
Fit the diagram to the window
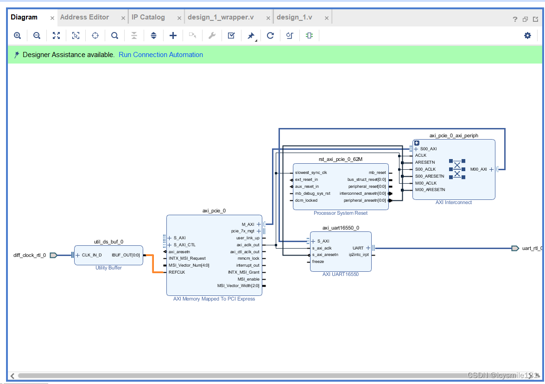[56, 35]
